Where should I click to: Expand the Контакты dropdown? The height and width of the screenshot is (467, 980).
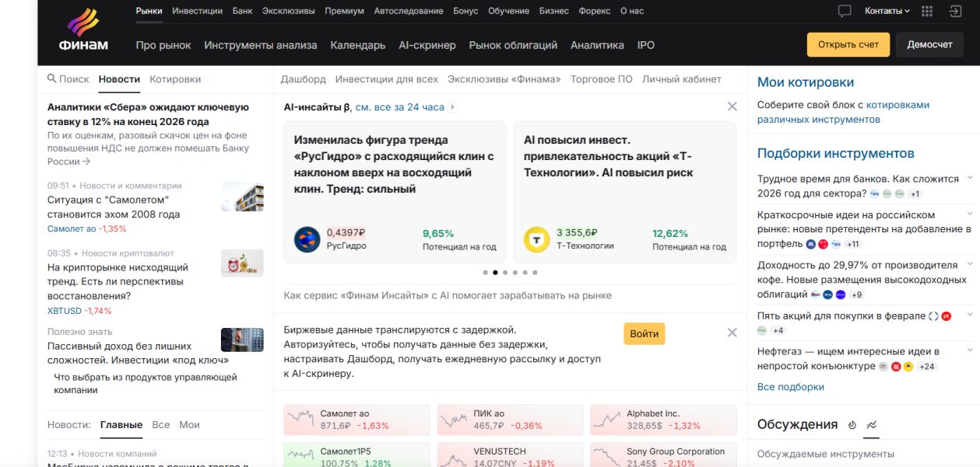(887, 11)
